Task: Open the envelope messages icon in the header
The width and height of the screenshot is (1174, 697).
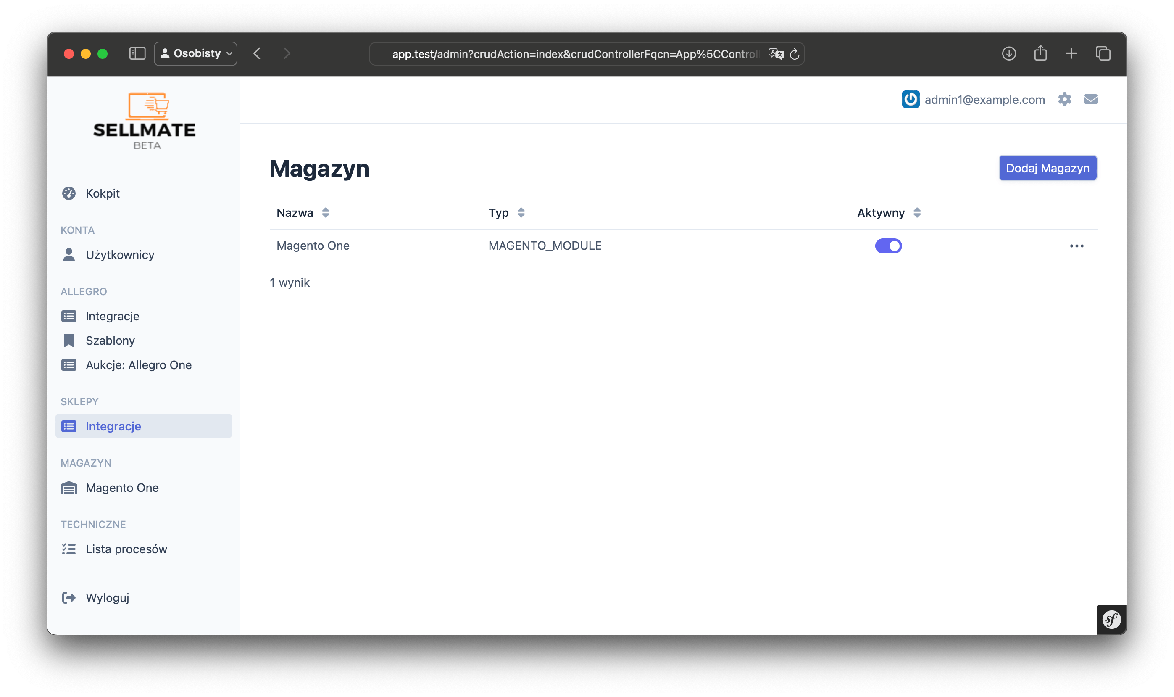Action: [x=1090, y=100]
